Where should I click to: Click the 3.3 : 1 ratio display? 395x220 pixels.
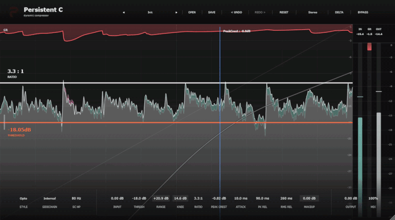(15, 71)
